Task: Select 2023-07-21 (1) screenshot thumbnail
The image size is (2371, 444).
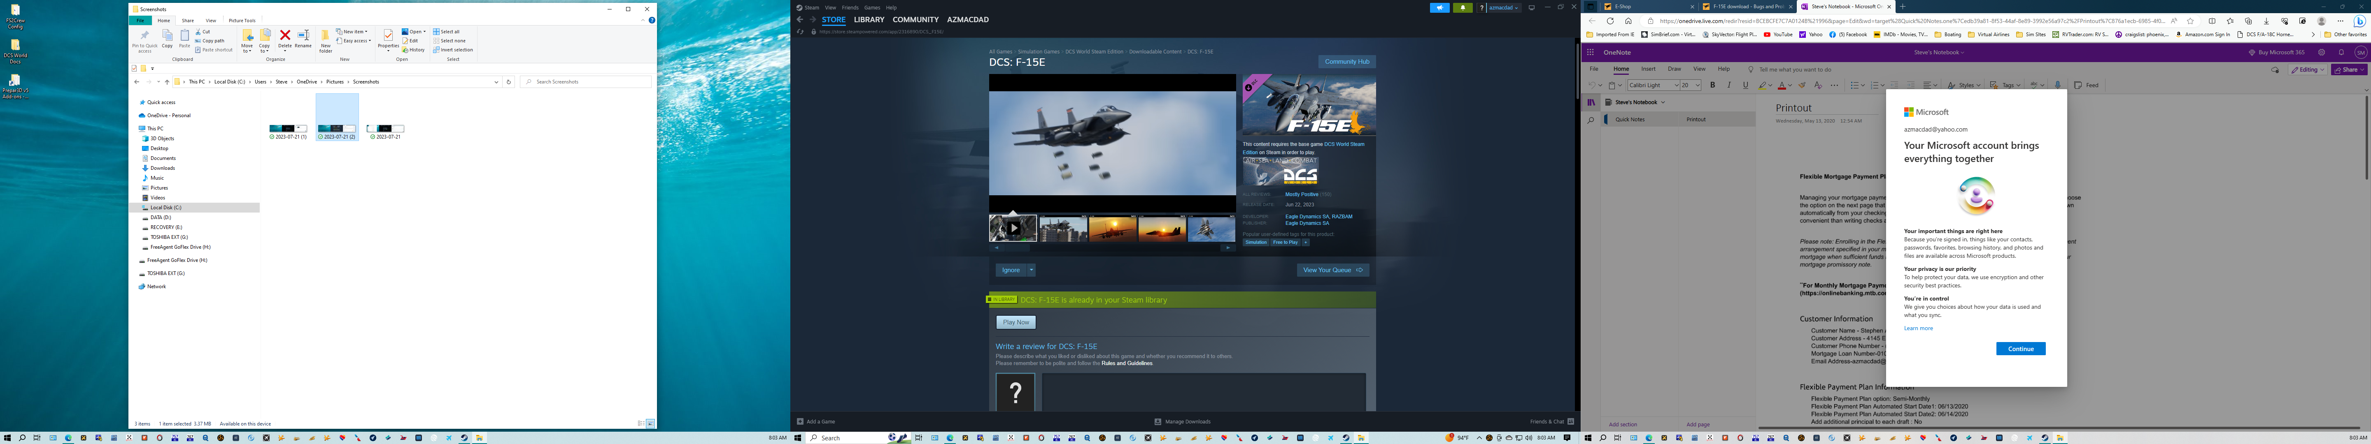Action: pyautogui.click(x=288, y=129)
